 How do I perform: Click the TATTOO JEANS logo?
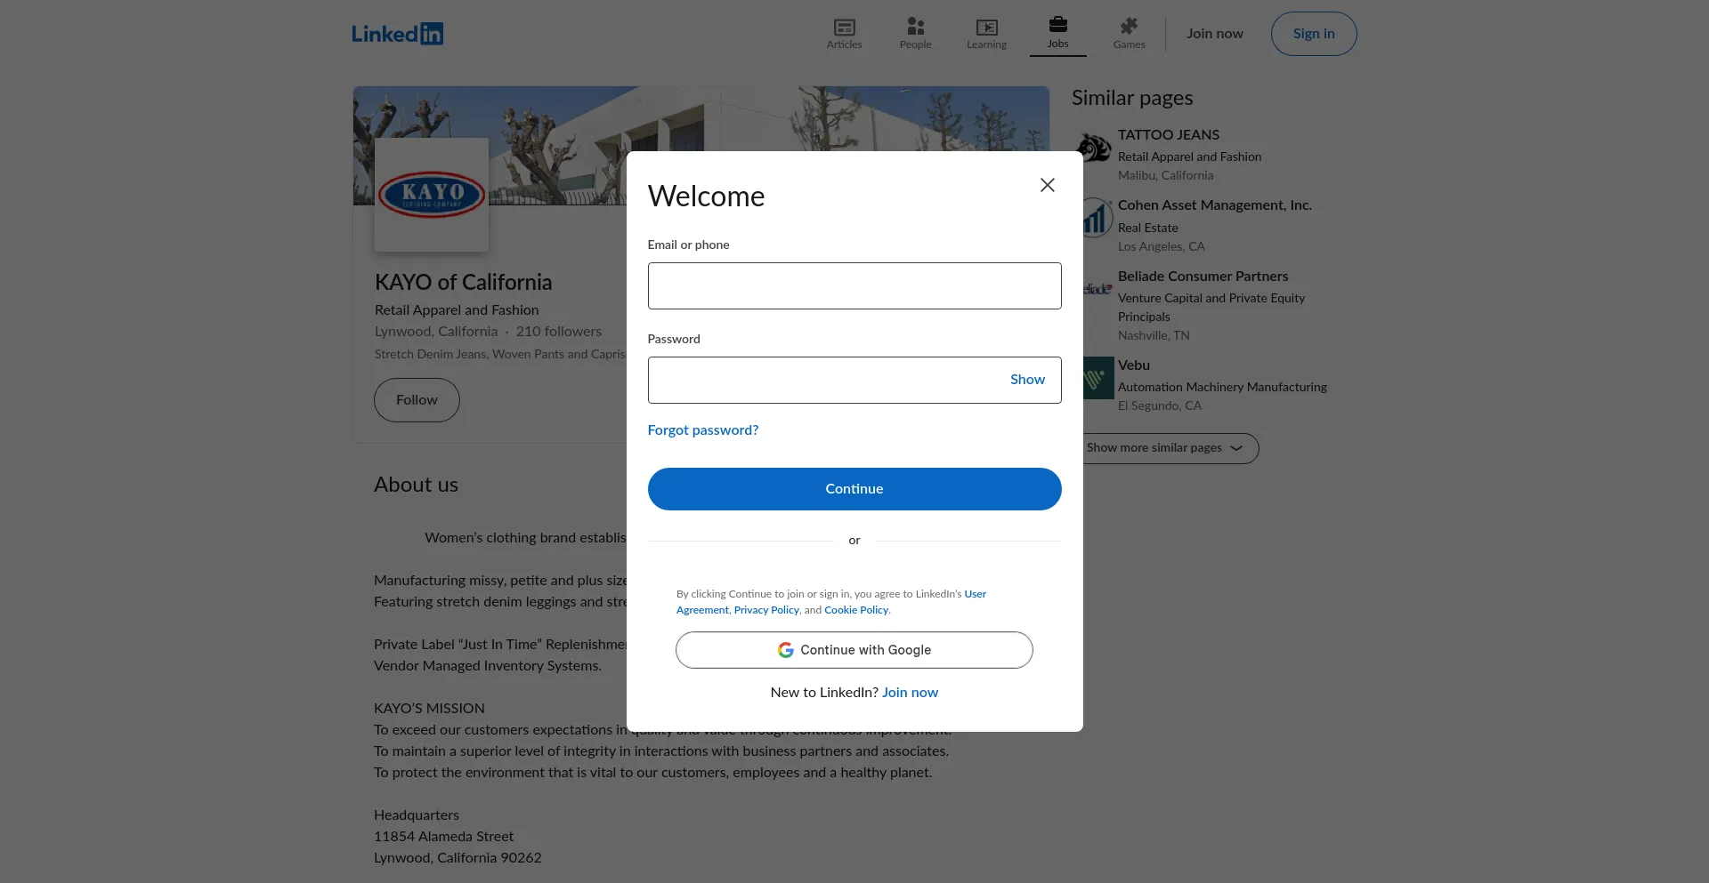point(1094,148)
